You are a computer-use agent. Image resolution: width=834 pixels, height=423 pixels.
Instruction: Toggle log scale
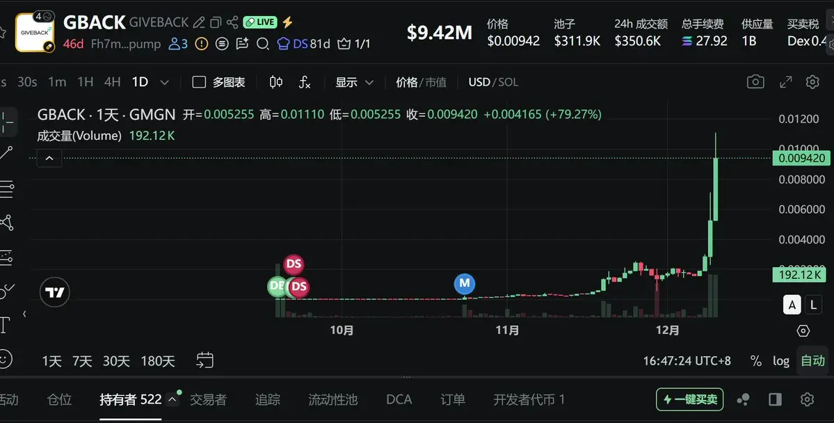[x=781, y=361]
